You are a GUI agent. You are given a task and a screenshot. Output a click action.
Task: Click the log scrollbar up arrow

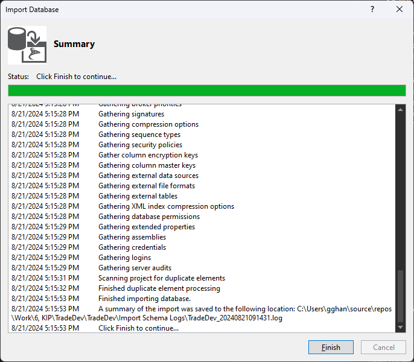(x=400, y=110)
